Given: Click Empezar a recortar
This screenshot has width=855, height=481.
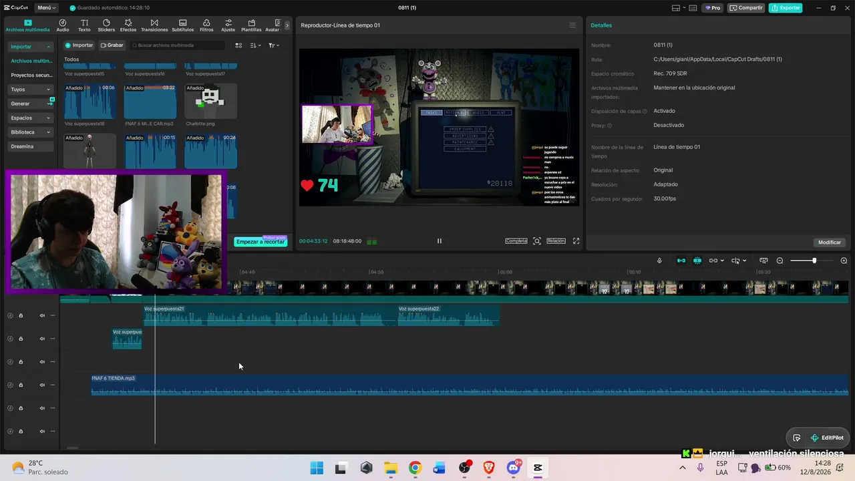Looking at the screenshot, I should click(261, 242).
